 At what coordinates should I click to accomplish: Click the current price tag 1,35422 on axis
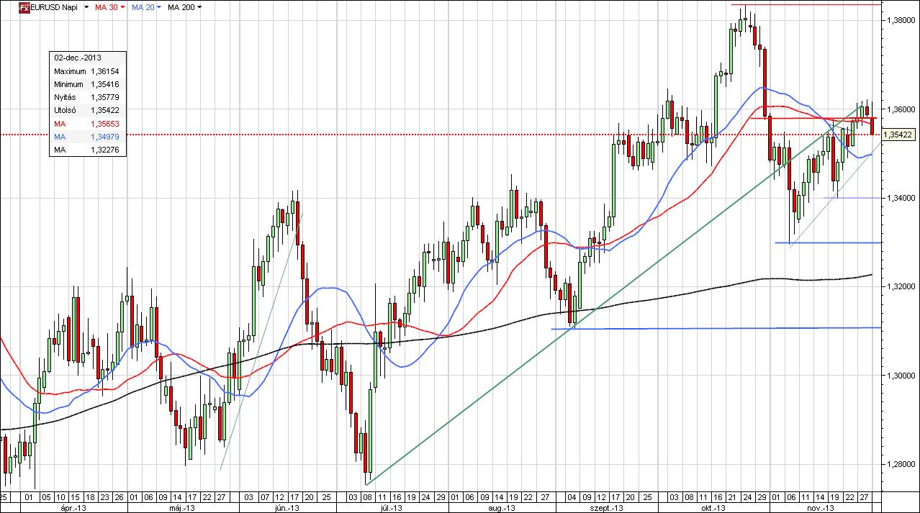coord(900,135)
